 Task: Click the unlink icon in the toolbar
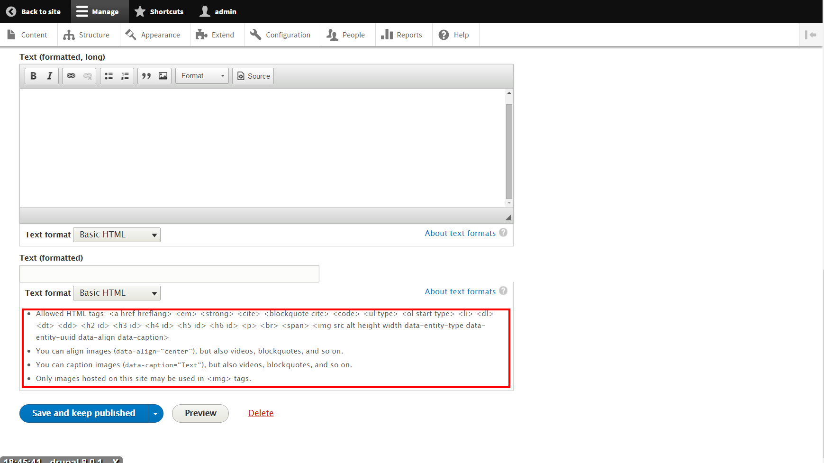[x=87, y=76]
